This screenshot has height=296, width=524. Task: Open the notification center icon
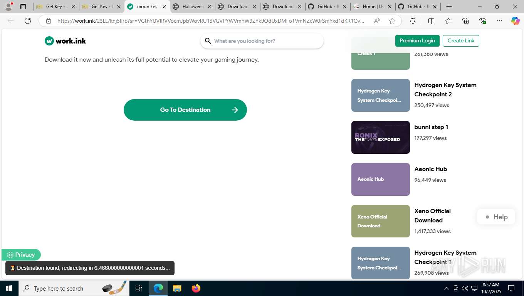511,288
